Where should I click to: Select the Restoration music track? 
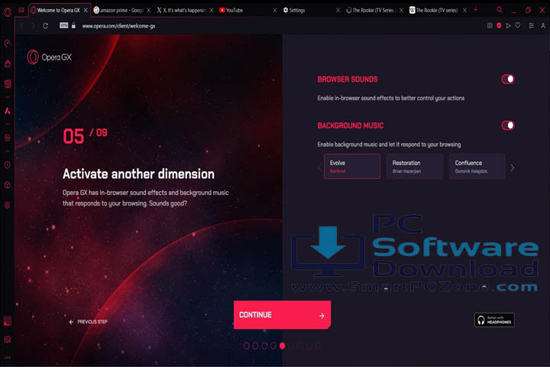click(x=415, y=167)
